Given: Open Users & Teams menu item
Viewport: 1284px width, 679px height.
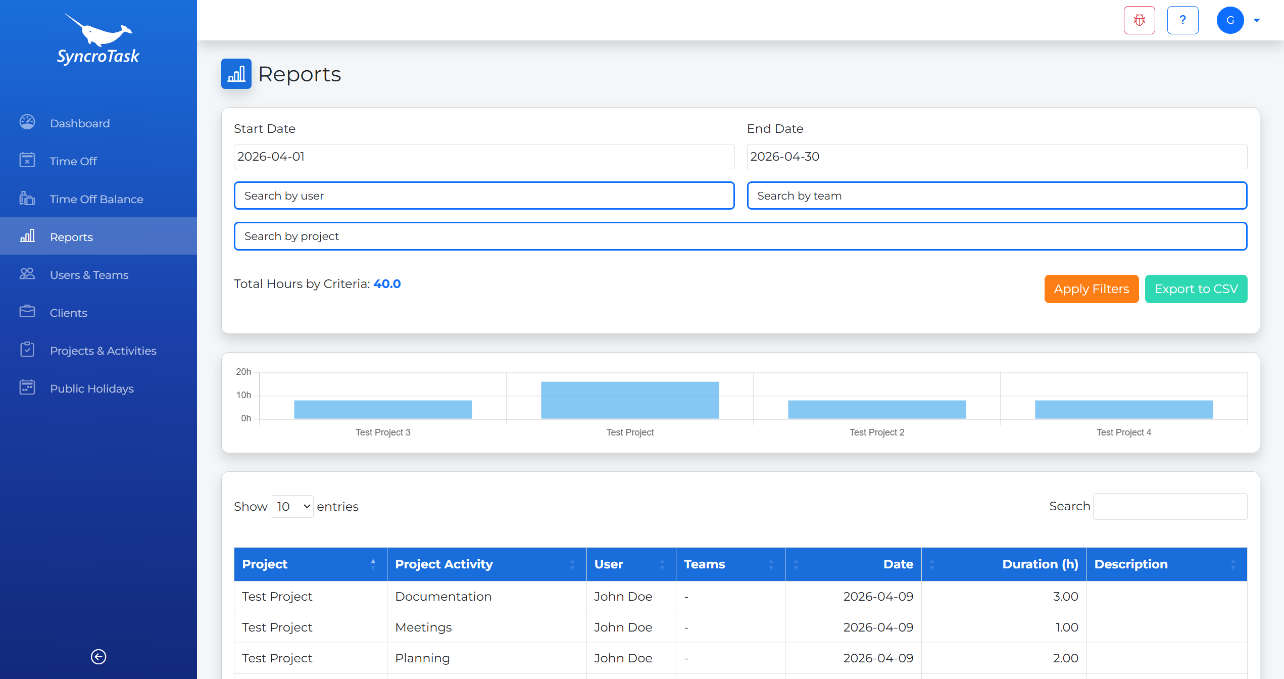Looking at the screenshot, I should (89, 275).
